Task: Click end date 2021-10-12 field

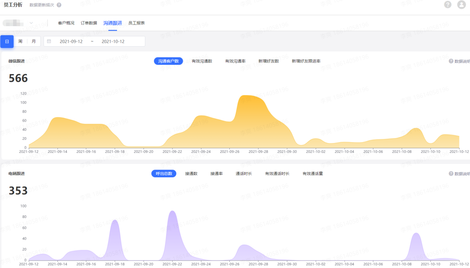Action: [113, 41]
